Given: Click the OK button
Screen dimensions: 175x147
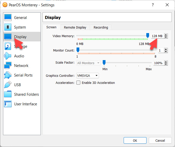Looking at the screenshot, I should [x=135, y=140].
